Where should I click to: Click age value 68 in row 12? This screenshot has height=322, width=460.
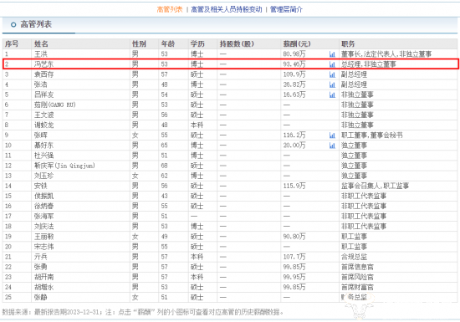point(164,166)
